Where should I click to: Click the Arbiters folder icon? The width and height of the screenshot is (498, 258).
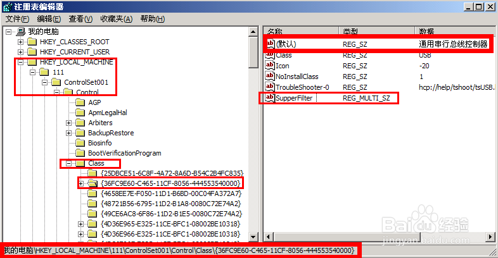(80, 123)
